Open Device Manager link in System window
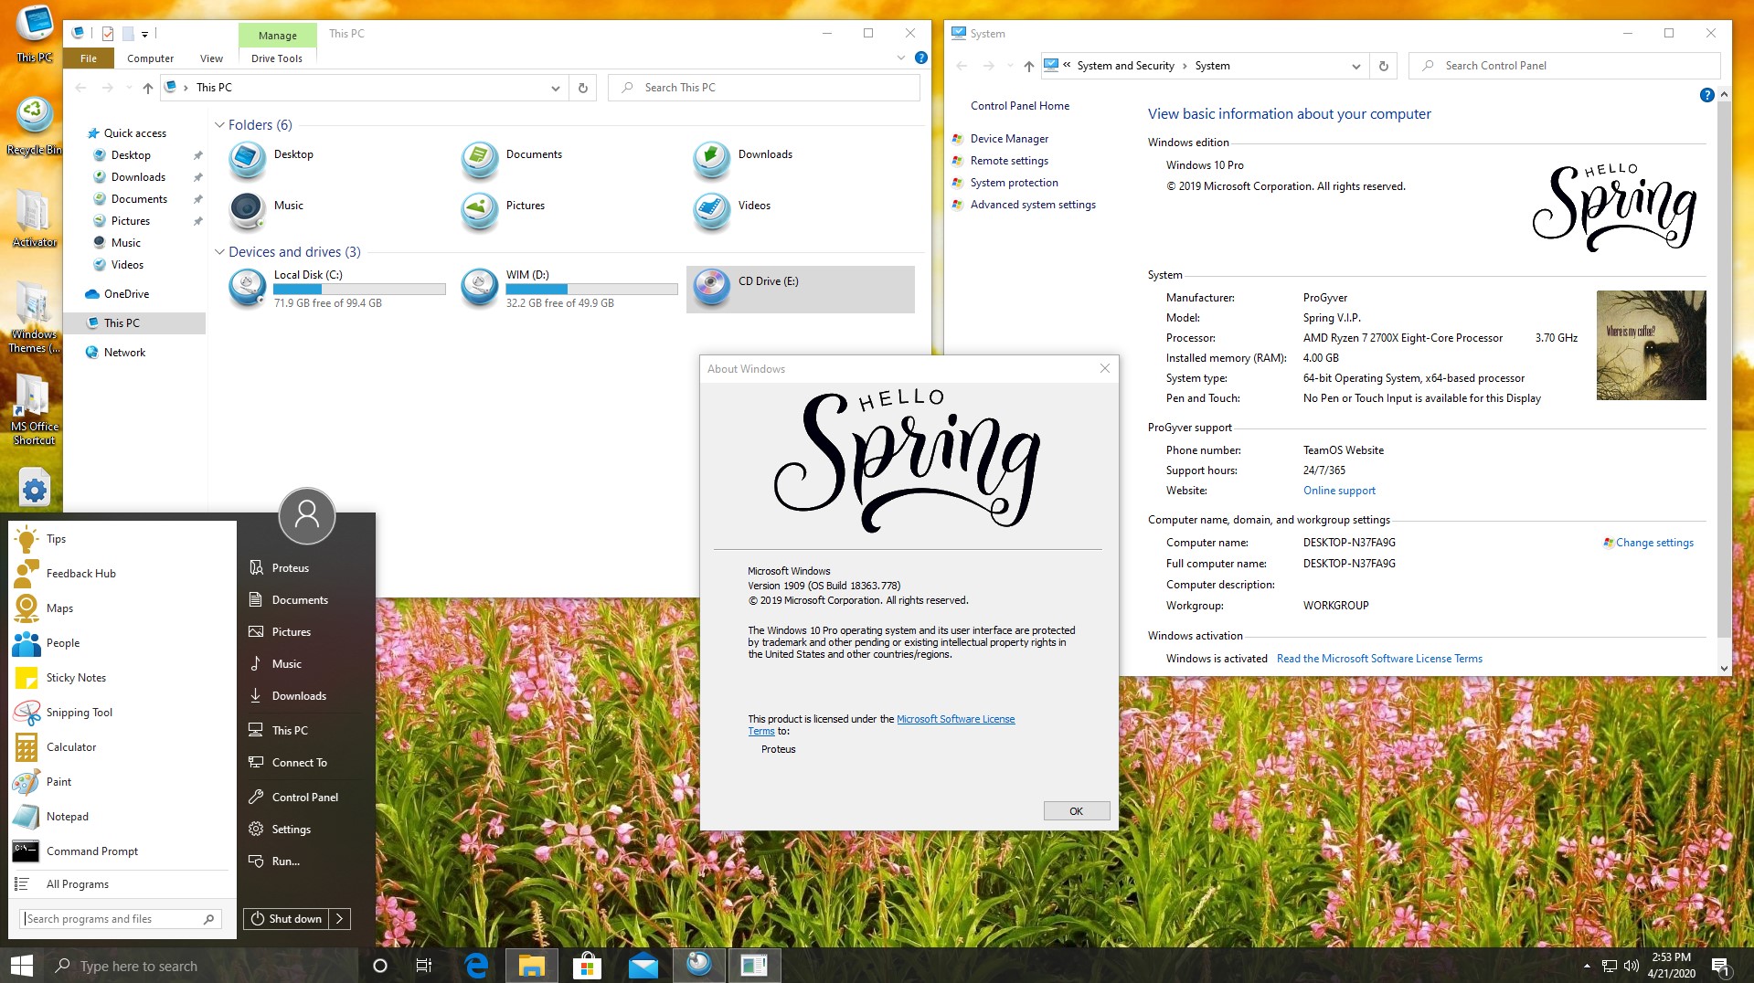The width and height of the screenshot is (1754, 983). click(x=1009, y=139)
